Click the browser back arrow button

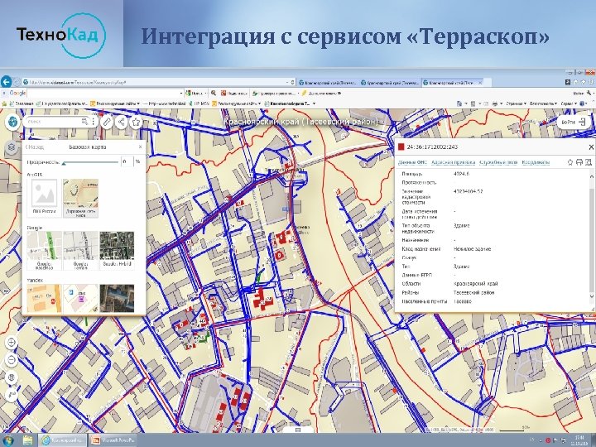6,82
